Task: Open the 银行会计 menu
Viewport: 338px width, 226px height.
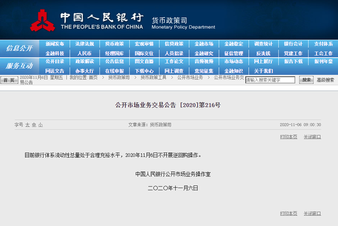Action: [293, 44]
